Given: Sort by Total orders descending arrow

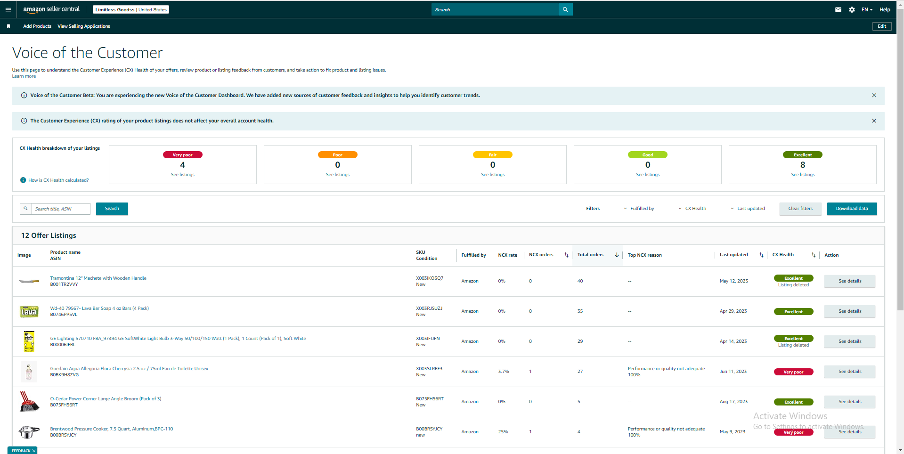Looking at the screenshot, I should pyautogui.click(x=616, y=255).
